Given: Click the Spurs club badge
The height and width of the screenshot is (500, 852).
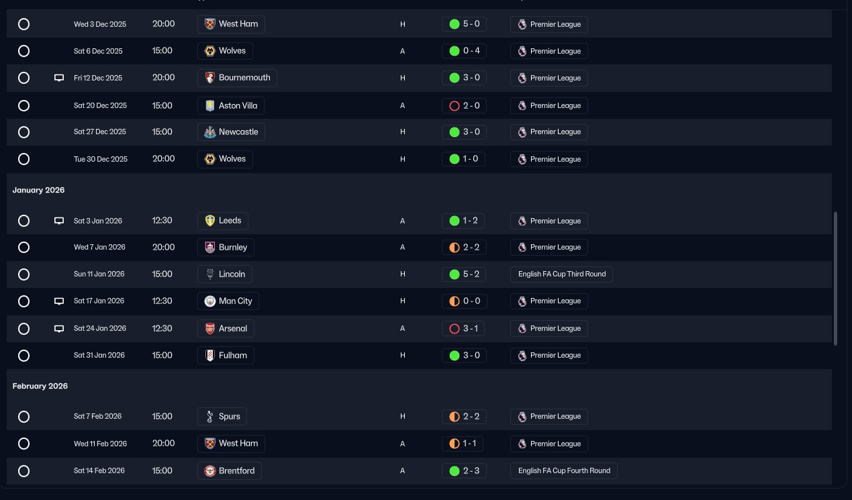Looking at the screenshot, I should click(209, 416).
